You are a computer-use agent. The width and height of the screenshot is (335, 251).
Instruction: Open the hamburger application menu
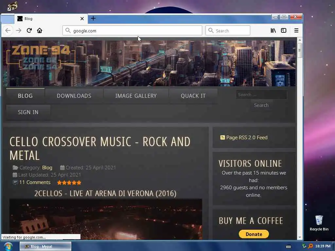tap(296, 30)
